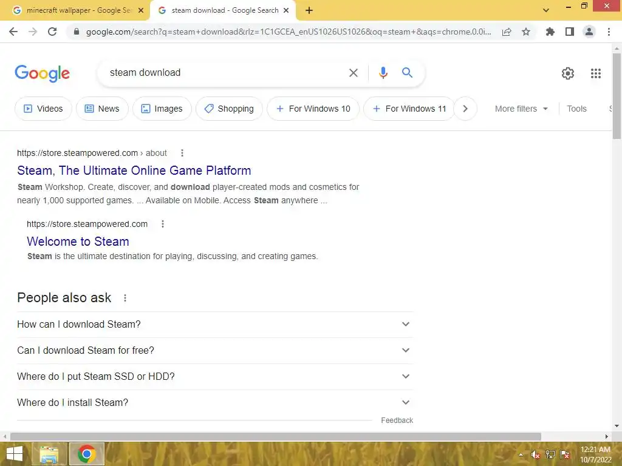Open Action Center flag icon
The image size is (622, 466).
point(565,454)
